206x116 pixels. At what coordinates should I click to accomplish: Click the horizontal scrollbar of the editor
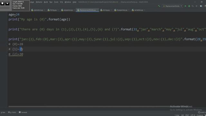89,106
